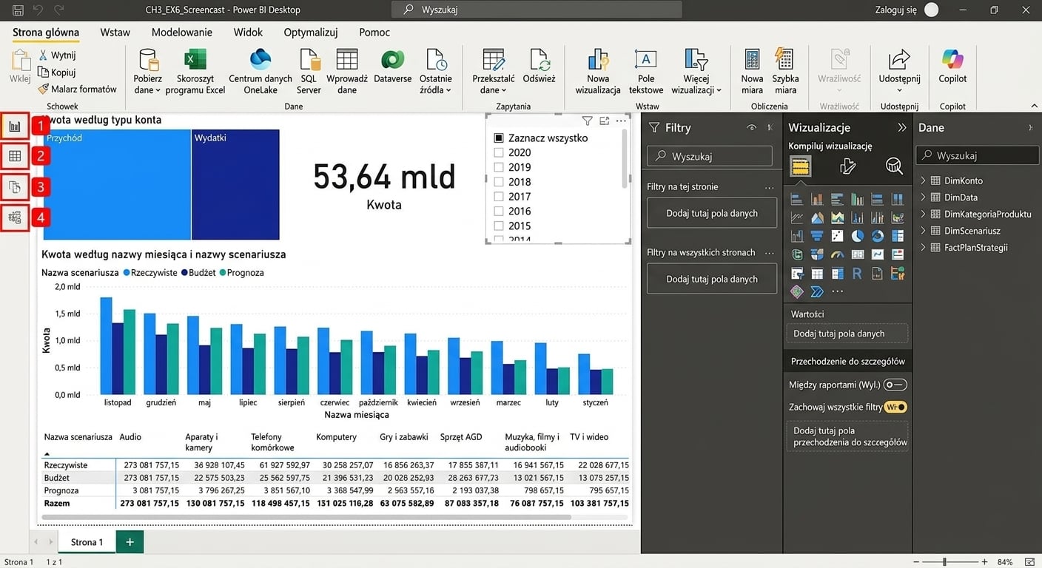This screenshot has height=568, width=1042.
Task: Select the R script visual icon
Action: 857,274
